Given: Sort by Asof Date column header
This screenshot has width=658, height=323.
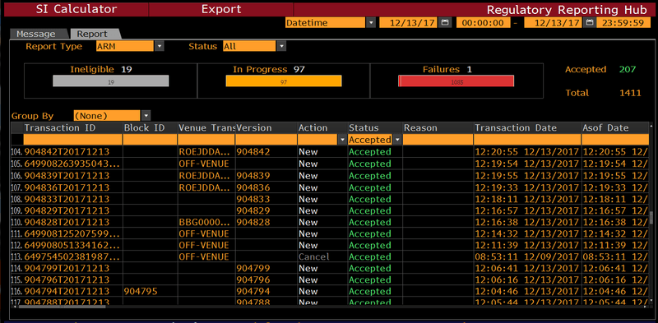Looking at the screenshot, I should coord(614,128).
